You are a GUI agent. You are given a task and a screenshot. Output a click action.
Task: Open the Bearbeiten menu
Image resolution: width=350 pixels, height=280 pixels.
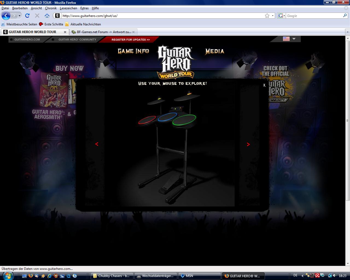pyautogui.click(x=20, y=8)
